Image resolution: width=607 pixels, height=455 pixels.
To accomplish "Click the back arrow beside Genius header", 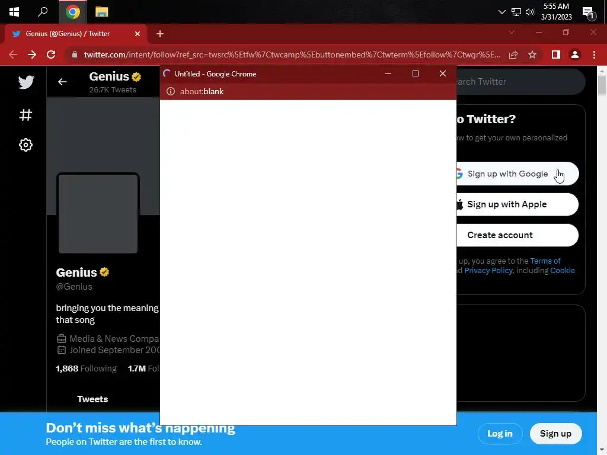I will click(x=62, y=82).
